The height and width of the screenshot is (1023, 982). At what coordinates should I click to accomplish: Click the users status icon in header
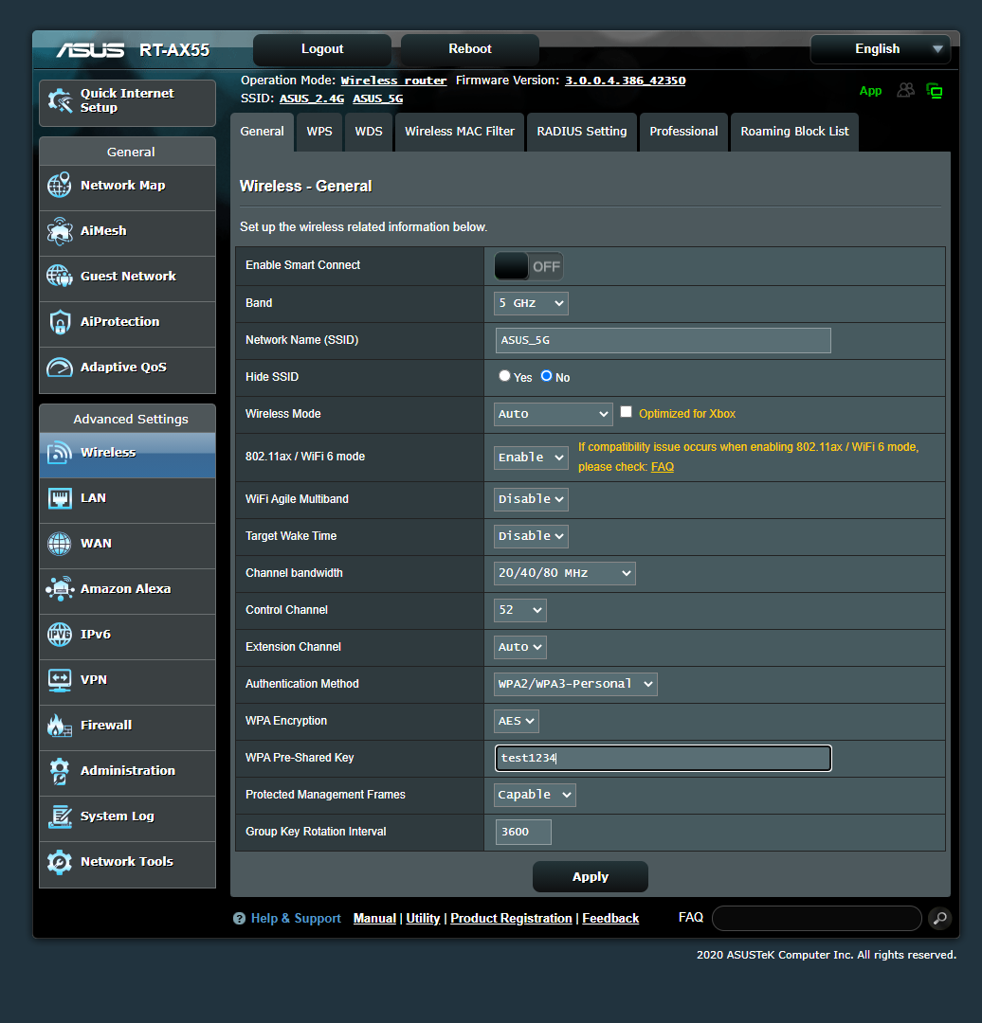[905, 90]
